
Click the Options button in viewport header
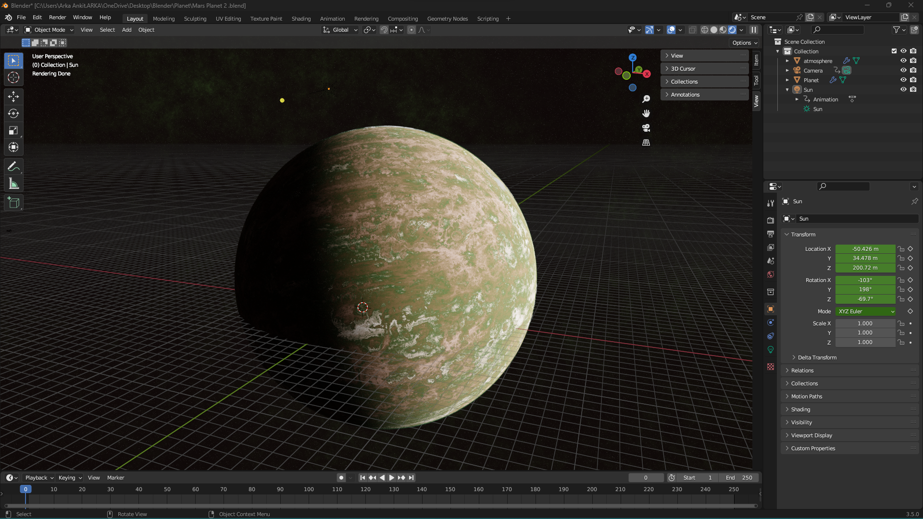pyautogui.click(x=745, y=43)
